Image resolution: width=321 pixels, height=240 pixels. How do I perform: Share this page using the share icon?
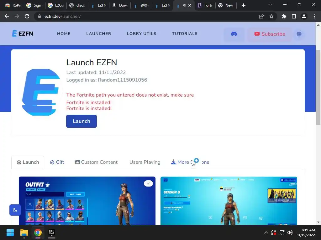click(261, 17)
